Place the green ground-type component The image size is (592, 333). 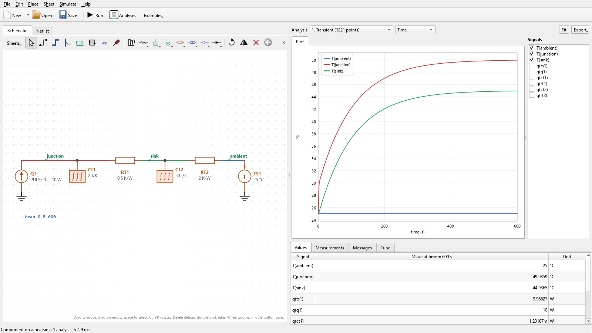click(x=156, y=43)
